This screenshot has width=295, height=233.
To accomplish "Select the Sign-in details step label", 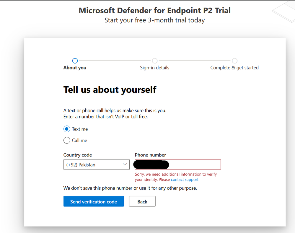I will pos(155,68).
